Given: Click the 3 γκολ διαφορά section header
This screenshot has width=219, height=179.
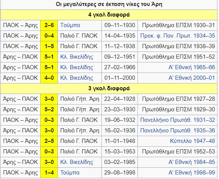Looking at the screenshot, I should 109,88.
